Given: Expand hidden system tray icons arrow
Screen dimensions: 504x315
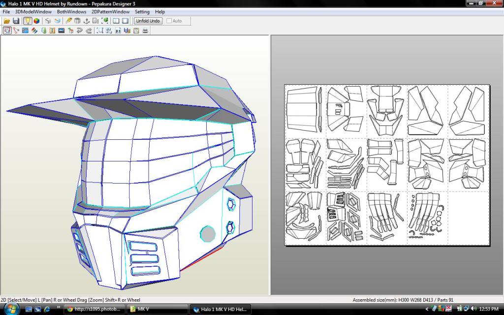Looking at the screenshot, I should tap(427, 309).
